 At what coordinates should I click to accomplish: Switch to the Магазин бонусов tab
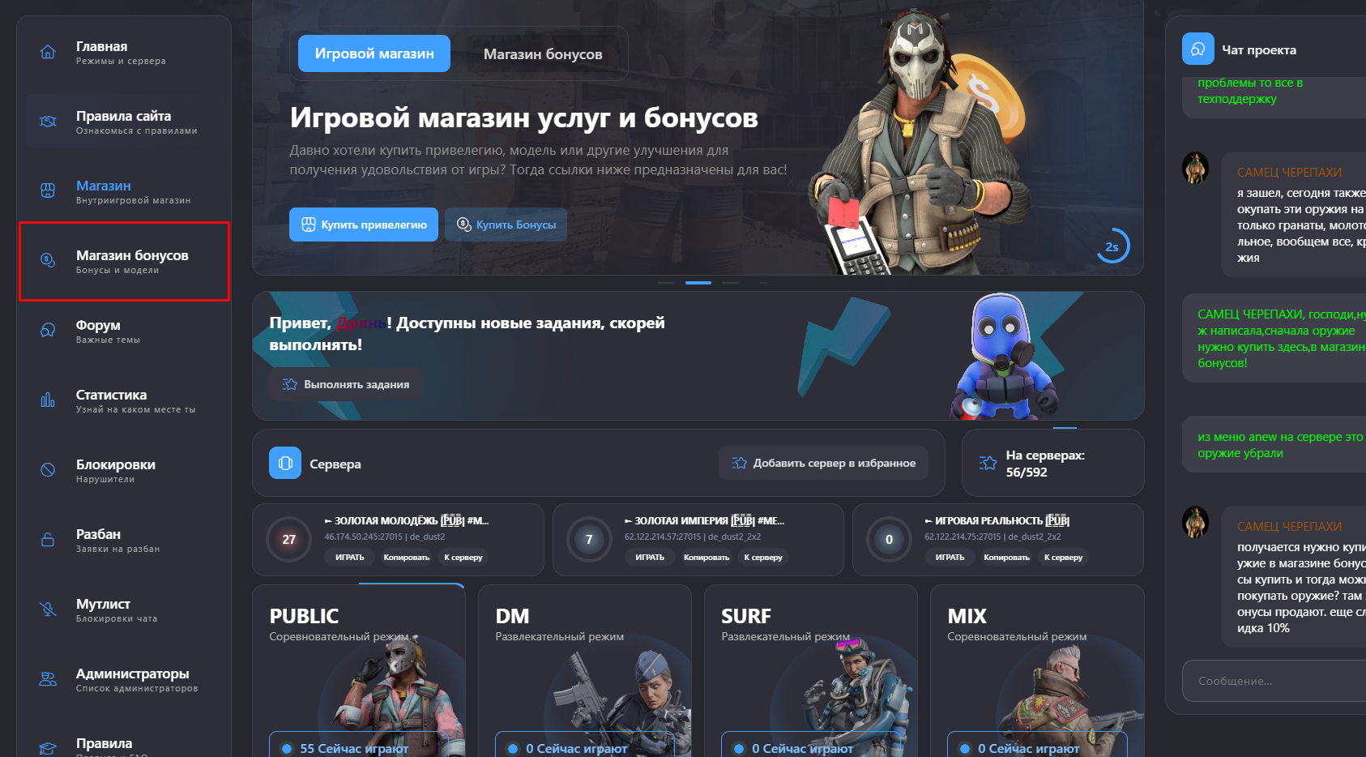tap(543, 54)
